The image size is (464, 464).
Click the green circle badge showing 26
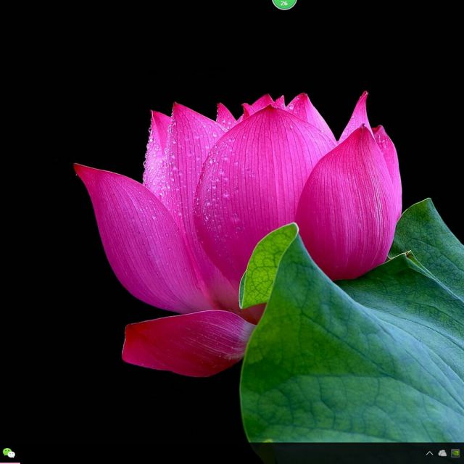(x=284, y=4)
